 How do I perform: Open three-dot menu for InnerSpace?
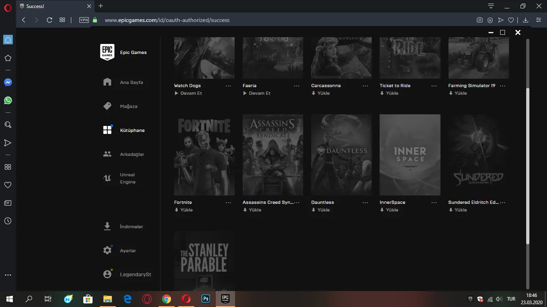434,203
